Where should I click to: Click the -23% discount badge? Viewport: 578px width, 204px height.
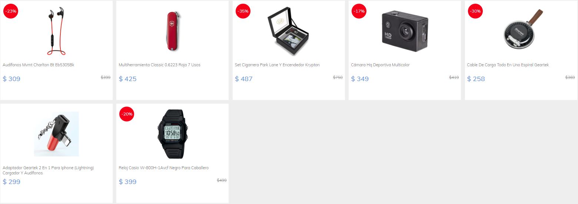[11, 11]
